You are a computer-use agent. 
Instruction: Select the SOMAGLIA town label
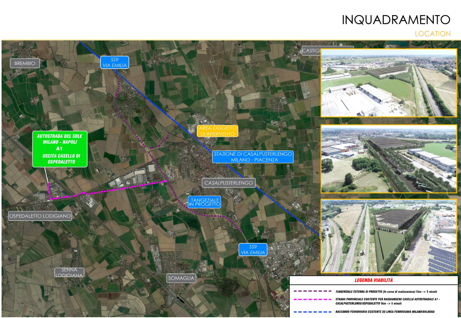181,278
